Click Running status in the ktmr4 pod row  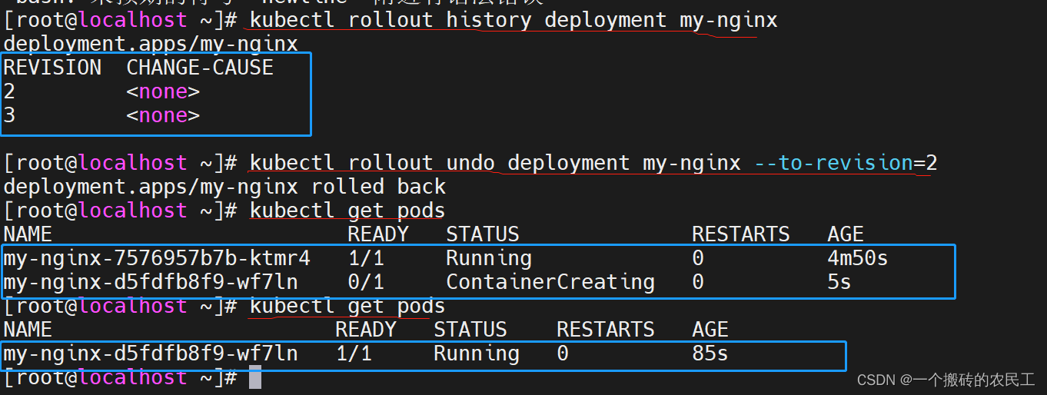[489, 258]
